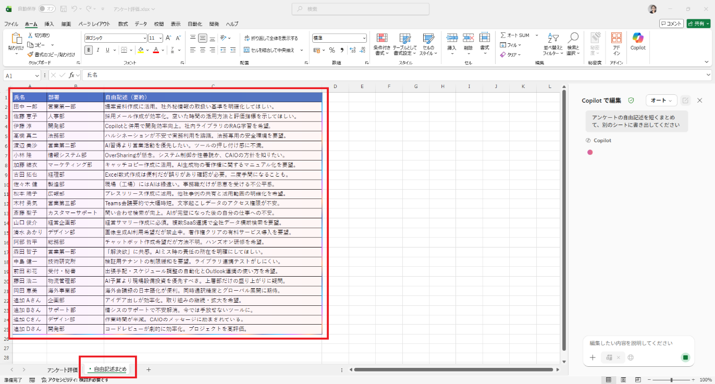Toggle wrap text (折り返して全体を表示する)
The image size is (715, 384).
tap(270, 38)
